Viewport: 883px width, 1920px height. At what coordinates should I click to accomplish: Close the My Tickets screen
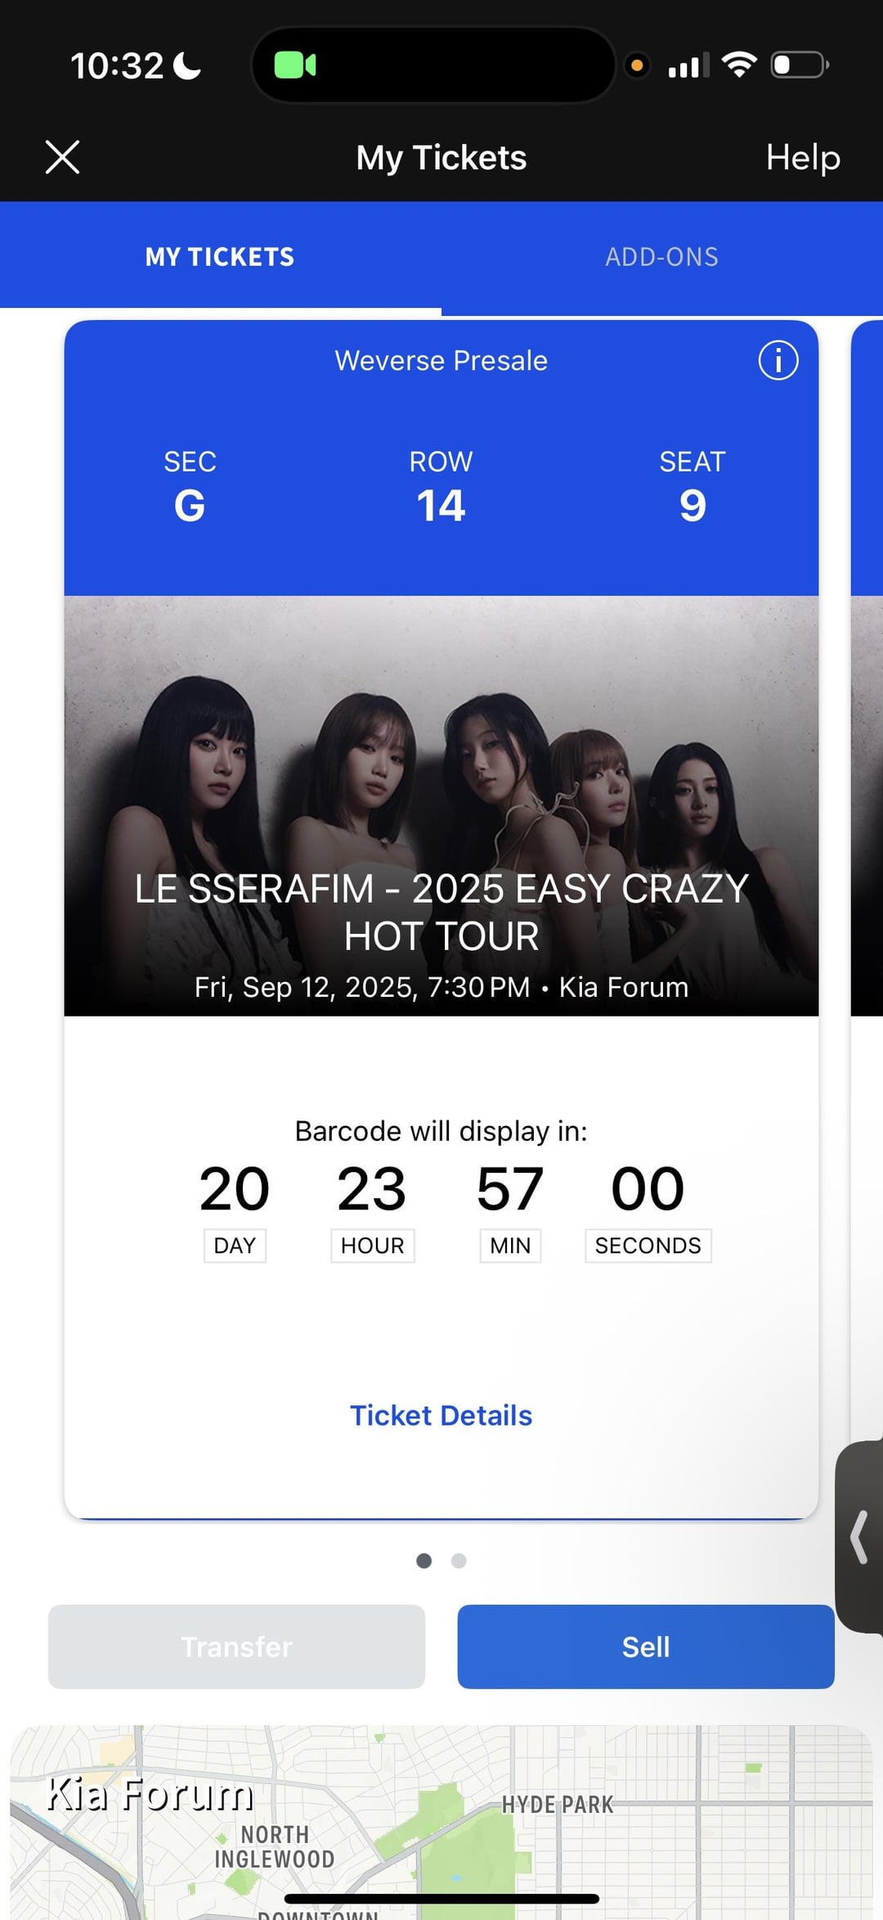click(x=62, y=157)
